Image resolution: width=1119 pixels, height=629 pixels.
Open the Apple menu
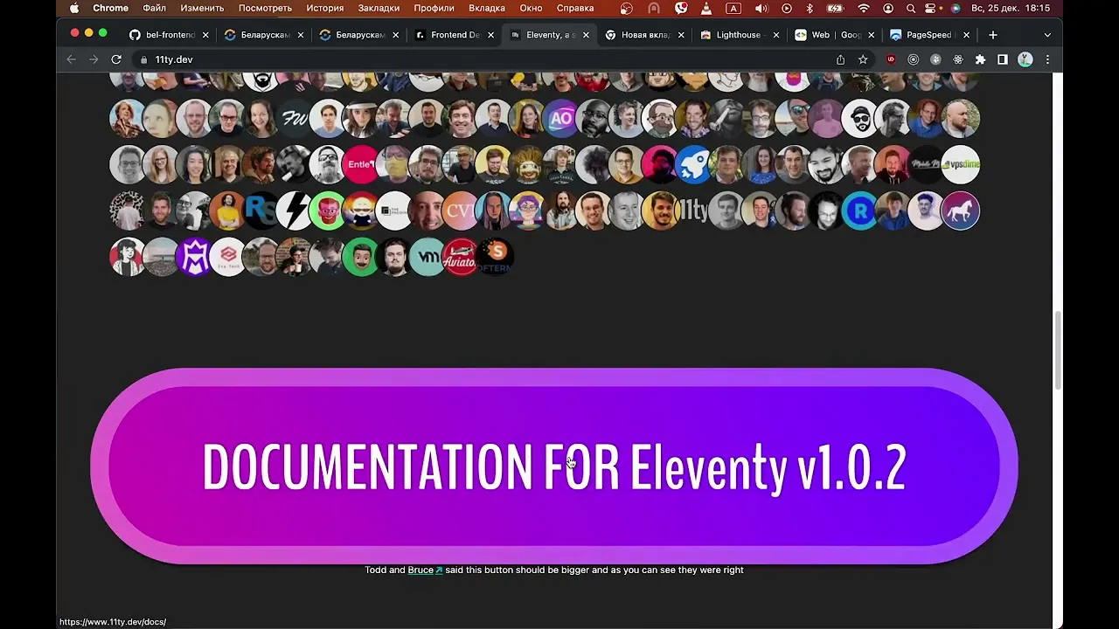click(x=74, y=8)
